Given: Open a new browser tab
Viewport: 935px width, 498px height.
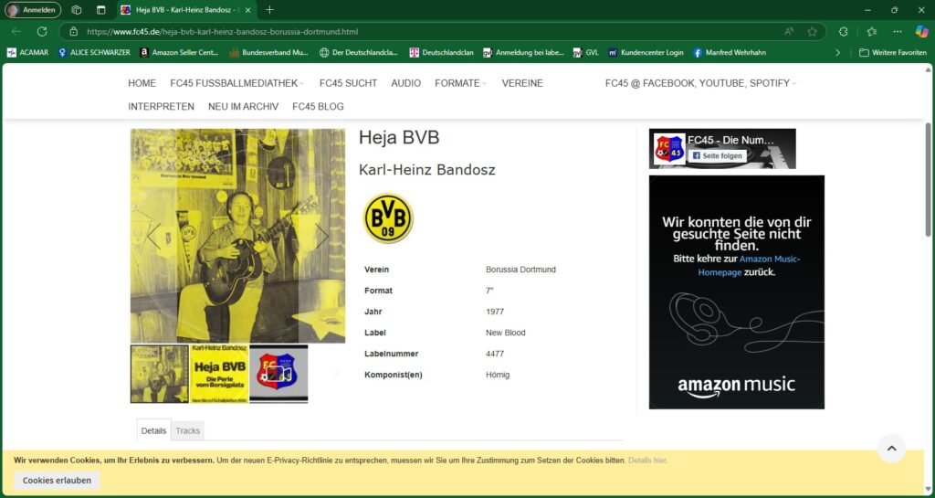Looking at the screenshot, I should pyautogui.click(x=269, y=10).
